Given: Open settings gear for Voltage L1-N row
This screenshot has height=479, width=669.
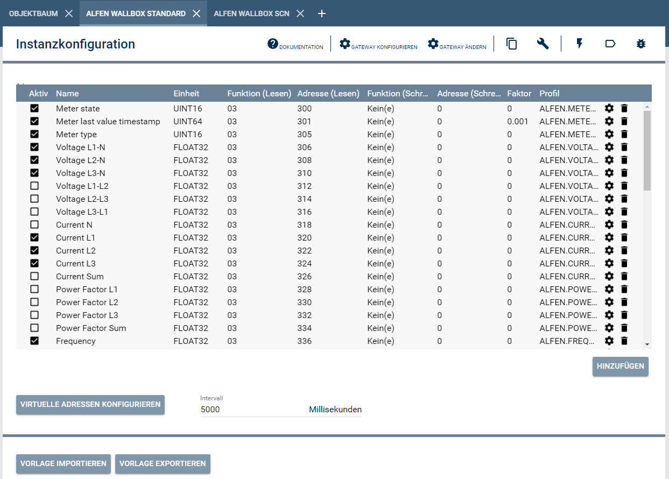Looking at the screenshot, I should (609, 147).
